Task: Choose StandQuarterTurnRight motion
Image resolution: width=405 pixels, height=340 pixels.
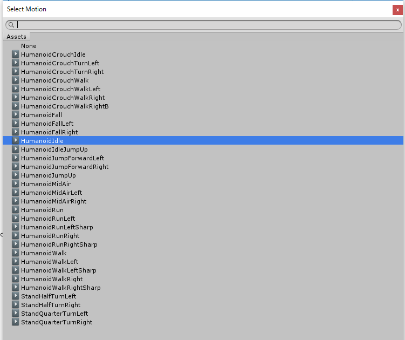Action: coord(57,322)
